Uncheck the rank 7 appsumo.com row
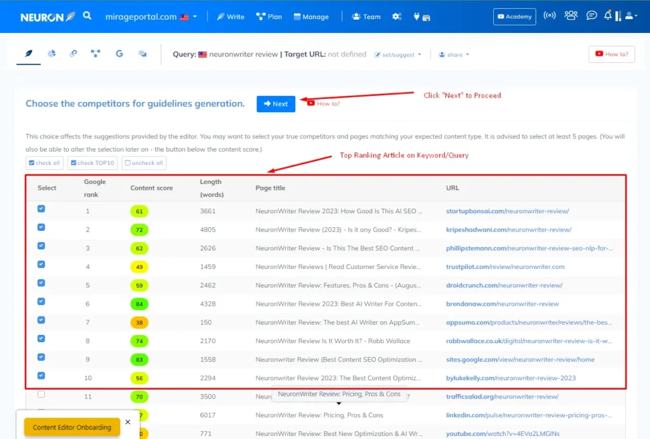Screen dimensions: 650x439 coord(41,320)
